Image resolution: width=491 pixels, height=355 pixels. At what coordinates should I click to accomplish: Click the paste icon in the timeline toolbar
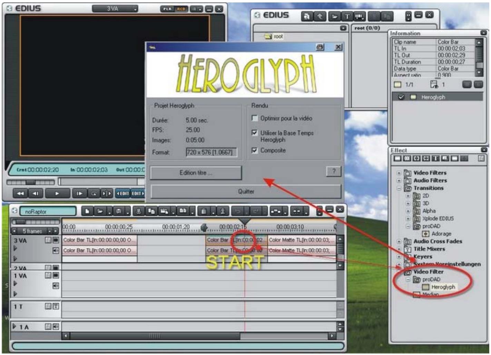pyautogui.click(x=164, y=211)
